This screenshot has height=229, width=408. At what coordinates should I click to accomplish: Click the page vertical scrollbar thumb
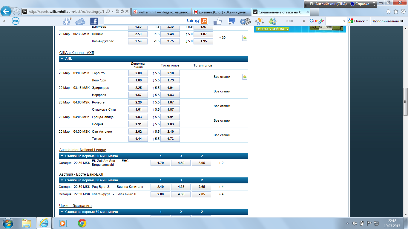tap(405, 101)
